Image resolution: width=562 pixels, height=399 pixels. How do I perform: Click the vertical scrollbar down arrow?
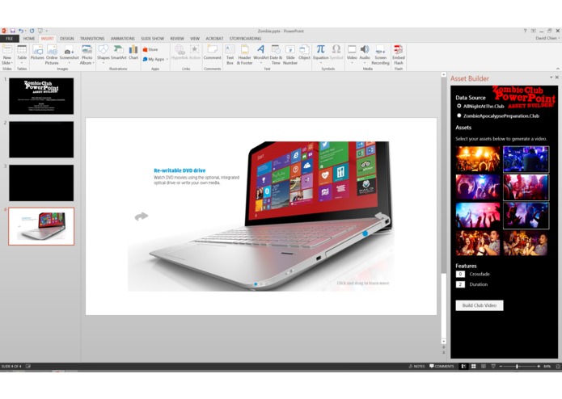444,342
